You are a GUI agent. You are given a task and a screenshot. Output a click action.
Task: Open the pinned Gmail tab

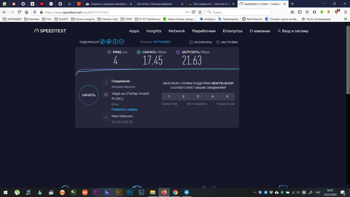pos(14,4)
